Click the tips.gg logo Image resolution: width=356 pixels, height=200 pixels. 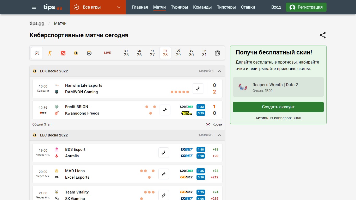click(x=53, y=7)
